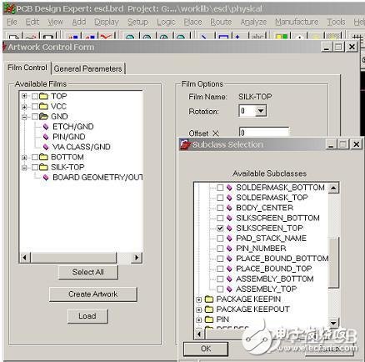Check the VCC film checkbox
Image resolution: width=365 pixels, height=362 pixels.
35,107
